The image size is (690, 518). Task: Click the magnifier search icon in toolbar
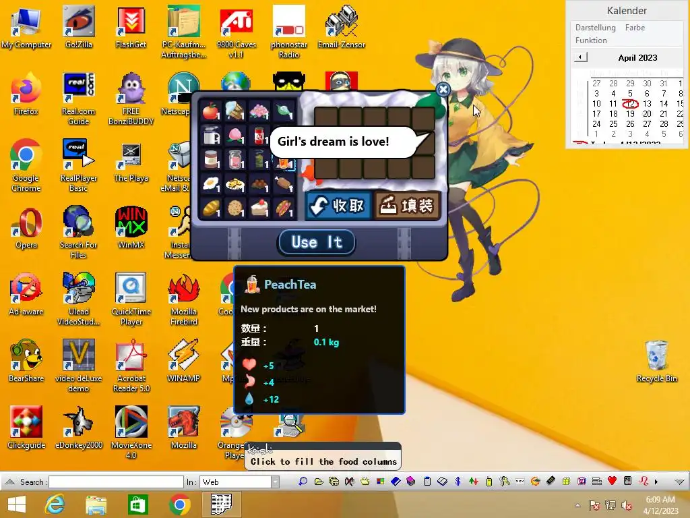(303, 482)
